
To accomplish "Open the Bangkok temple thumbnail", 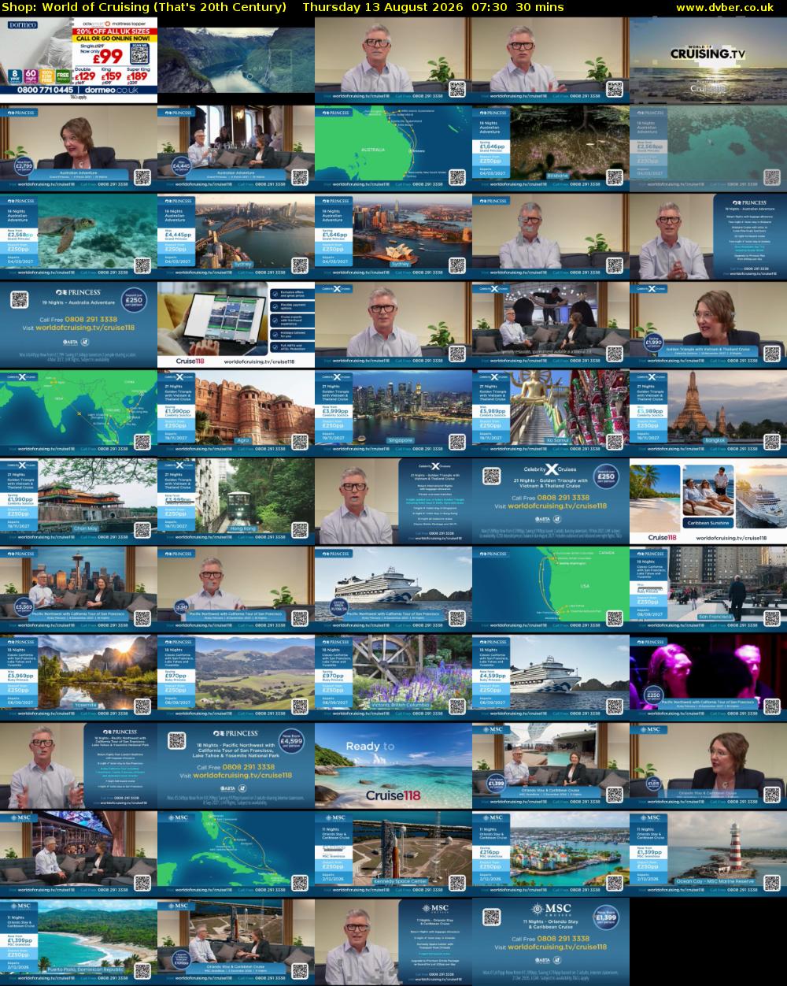I will tap(708, 413).
